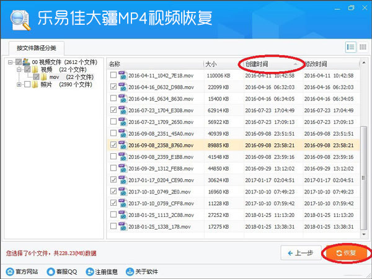Click the 视频 folder icon in tree

[x=35, y=69]
